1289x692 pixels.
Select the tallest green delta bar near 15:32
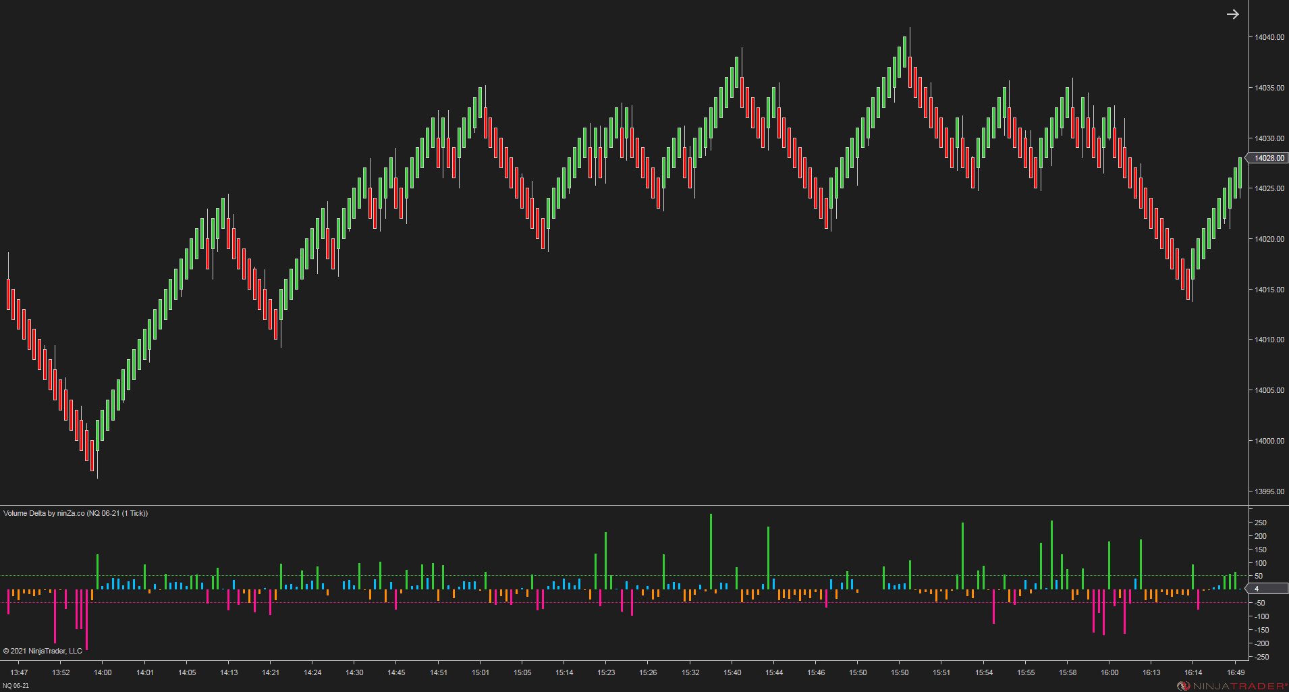tap(711, 540)
